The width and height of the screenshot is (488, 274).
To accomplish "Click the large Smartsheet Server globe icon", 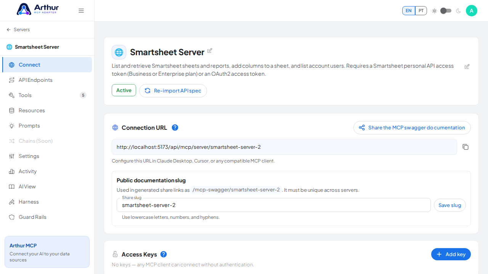I will (119, 52).
